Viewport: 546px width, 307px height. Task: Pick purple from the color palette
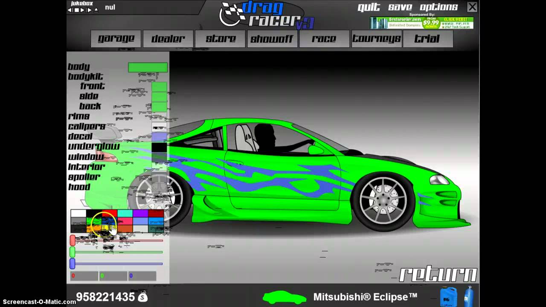[140, 214]
